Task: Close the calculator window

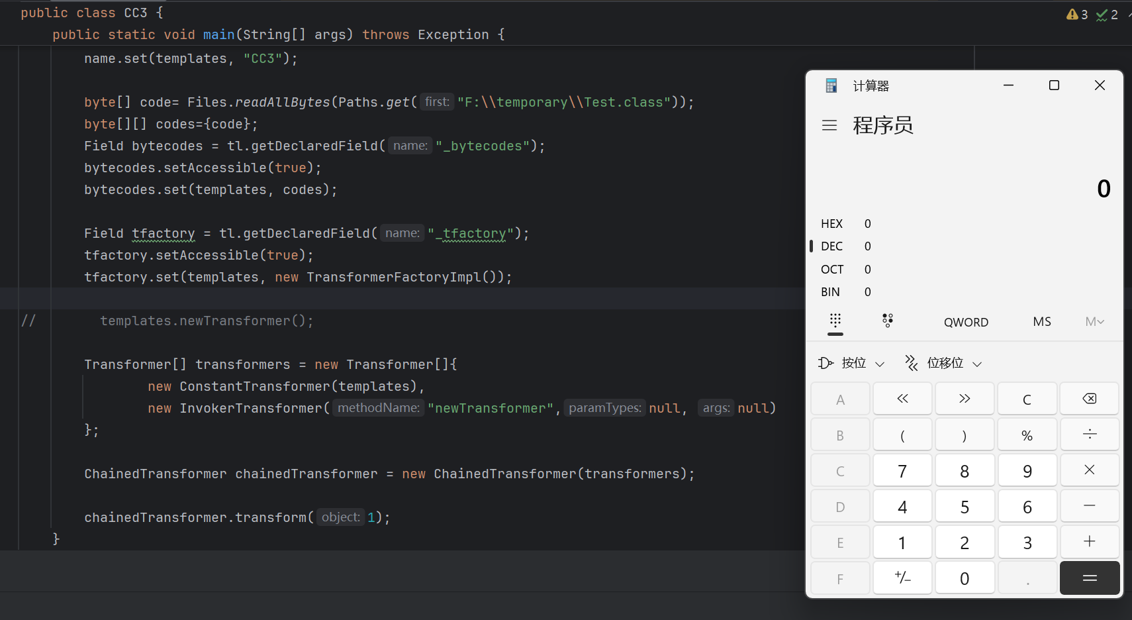Action: tap(1100, 85)
